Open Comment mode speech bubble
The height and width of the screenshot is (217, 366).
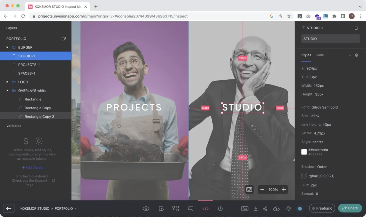point(191,208)
